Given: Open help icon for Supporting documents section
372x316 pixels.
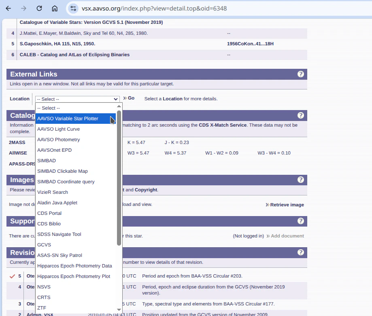Looking at the screenshot, I should 301,221.
